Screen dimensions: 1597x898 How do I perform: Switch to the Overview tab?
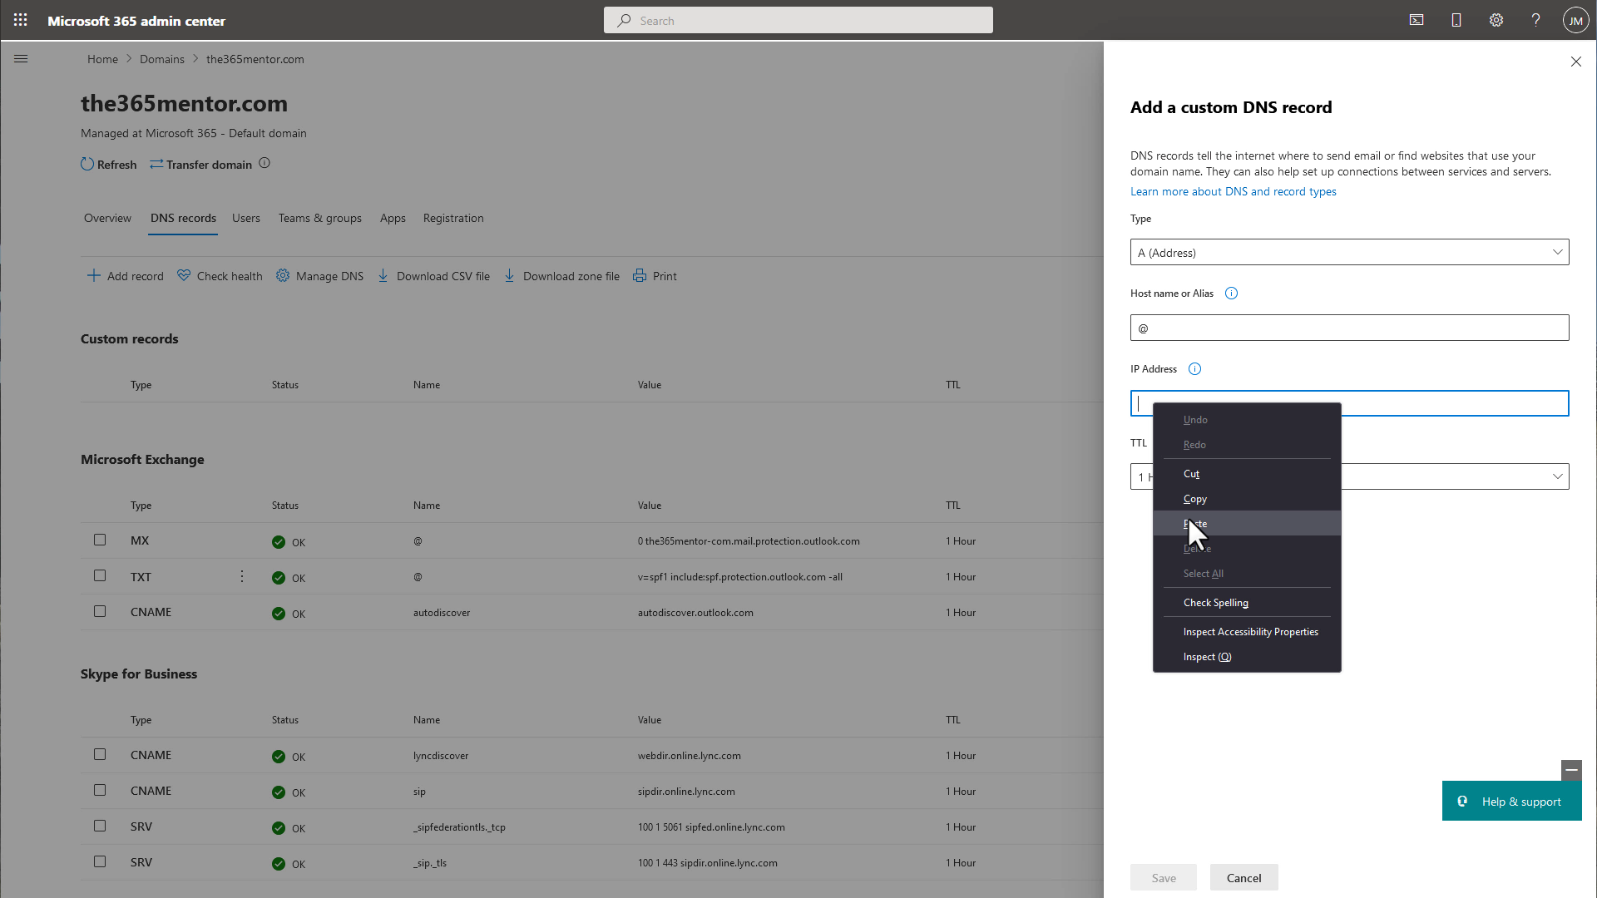(107, 218)
